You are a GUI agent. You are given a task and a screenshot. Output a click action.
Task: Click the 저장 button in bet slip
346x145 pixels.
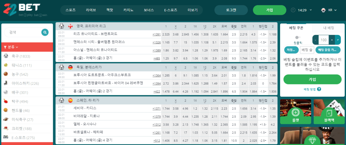point(291,50)
